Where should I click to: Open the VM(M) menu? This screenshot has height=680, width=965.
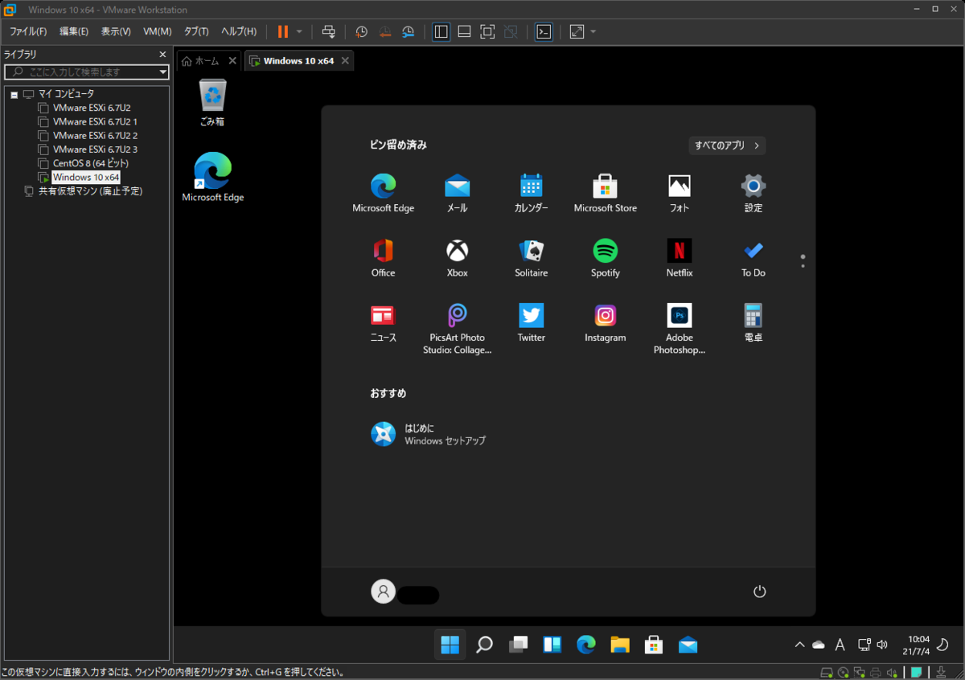click(158, 31)
